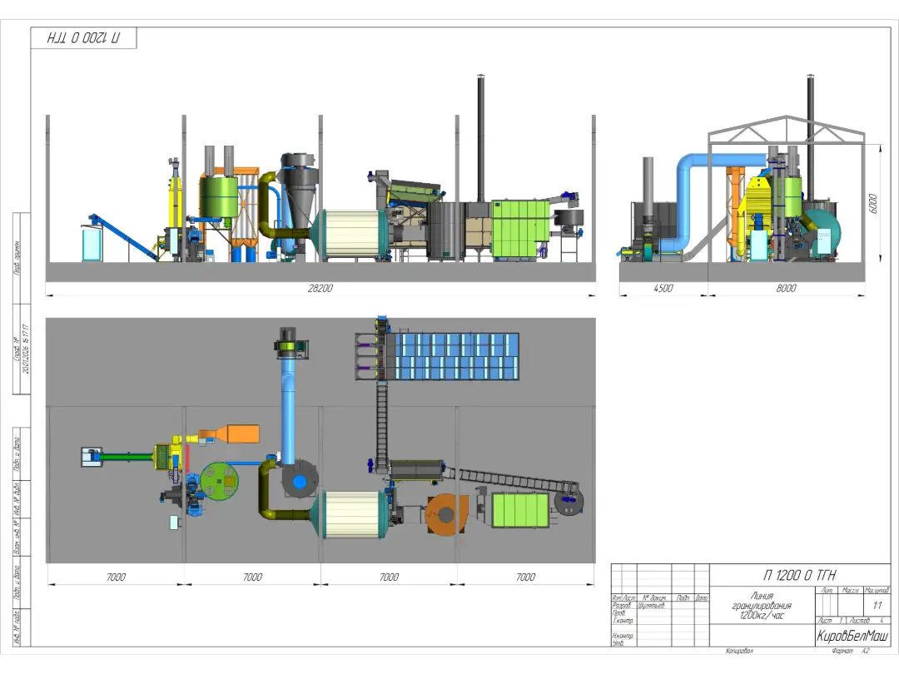Select the Линия гранулирования 1200кг/час title
Image resolution: width=899 pixels, height=674 pixels.
click(x=761, y=606)
